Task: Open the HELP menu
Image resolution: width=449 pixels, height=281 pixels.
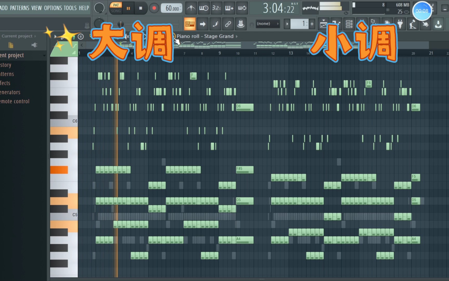Action: (84, 8)
